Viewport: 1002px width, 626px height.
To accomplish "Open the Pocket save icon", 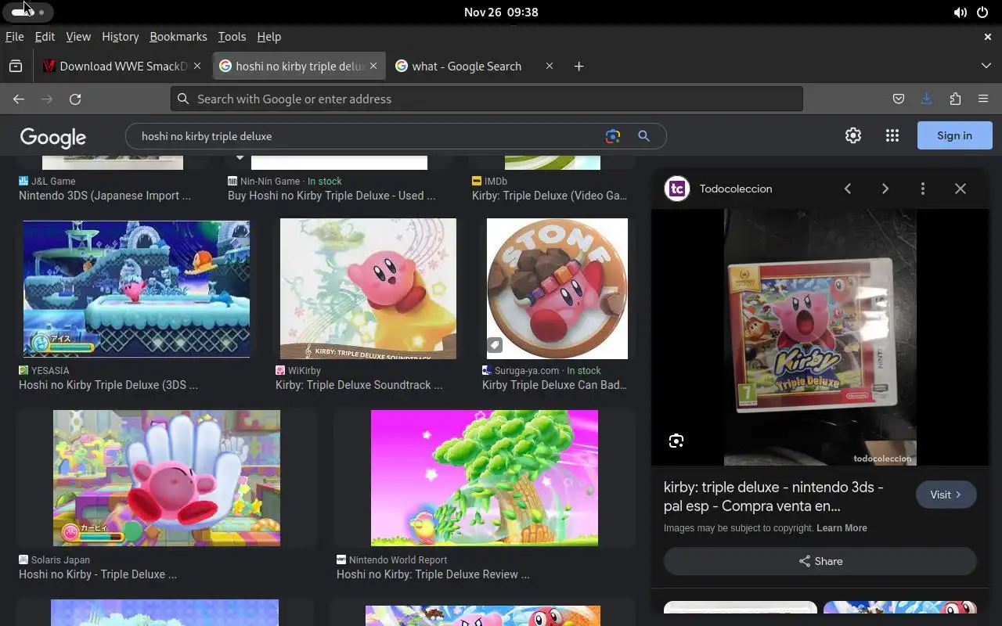I will pyautogui.click(x=899, y=99).
